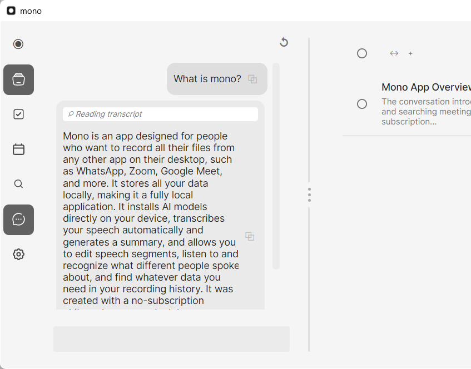Image resolution: width=471 pixels, height=369 pixels.
Task: Select the radio circle beside the panel header
Action: [x=362, y=53]
